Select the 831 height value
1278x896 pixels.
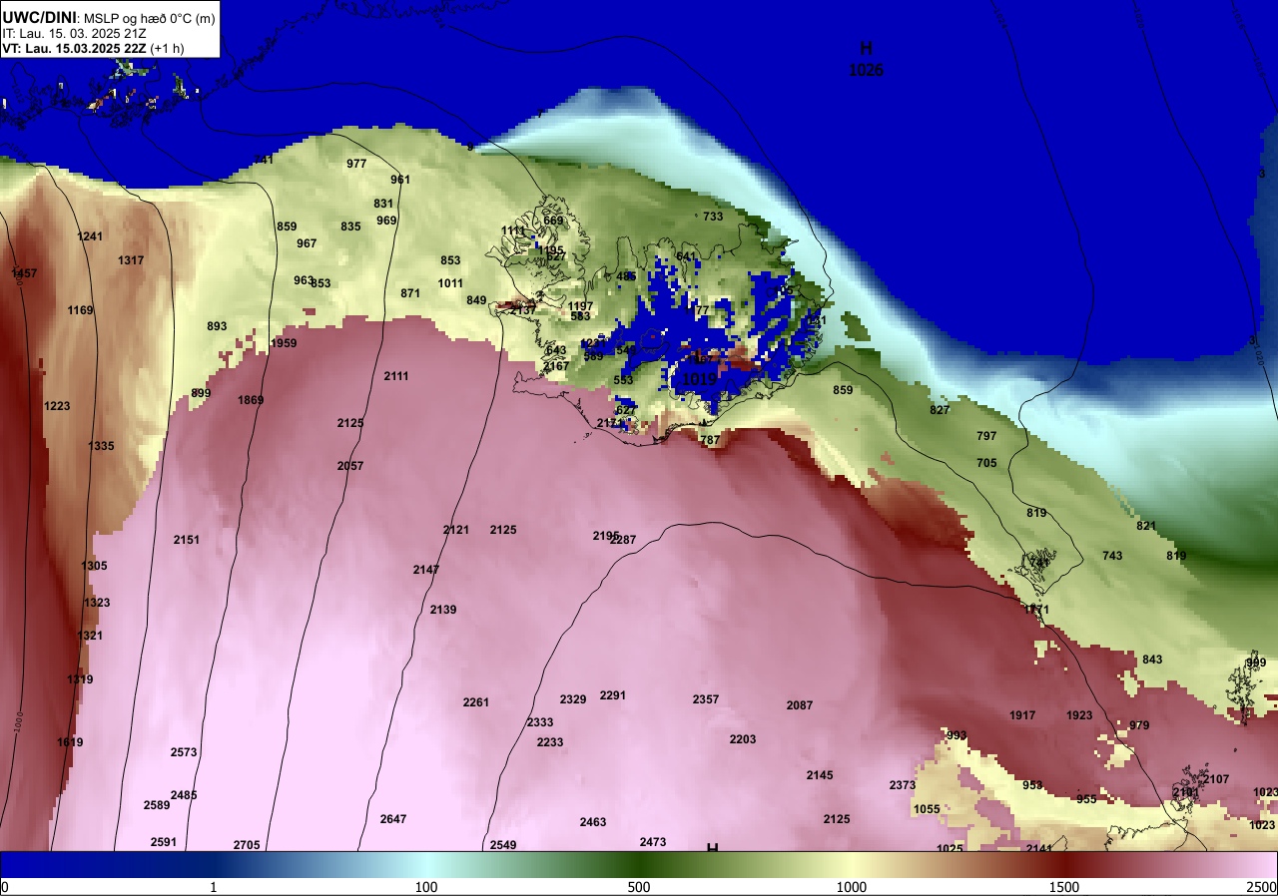[x=383, y=204]
